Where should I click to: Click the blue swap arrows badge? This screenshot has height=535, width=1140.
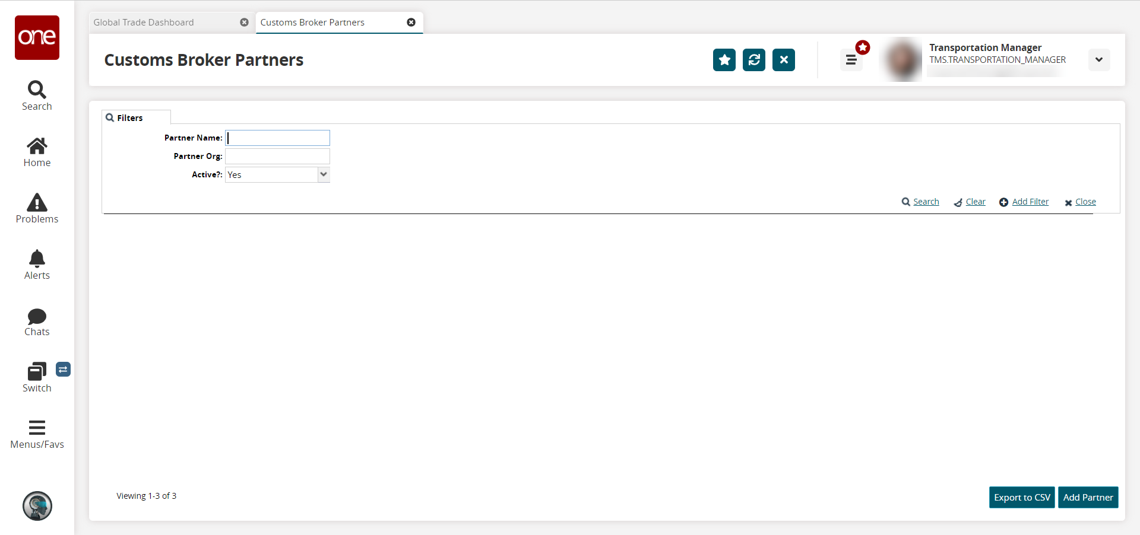point(63,370)
